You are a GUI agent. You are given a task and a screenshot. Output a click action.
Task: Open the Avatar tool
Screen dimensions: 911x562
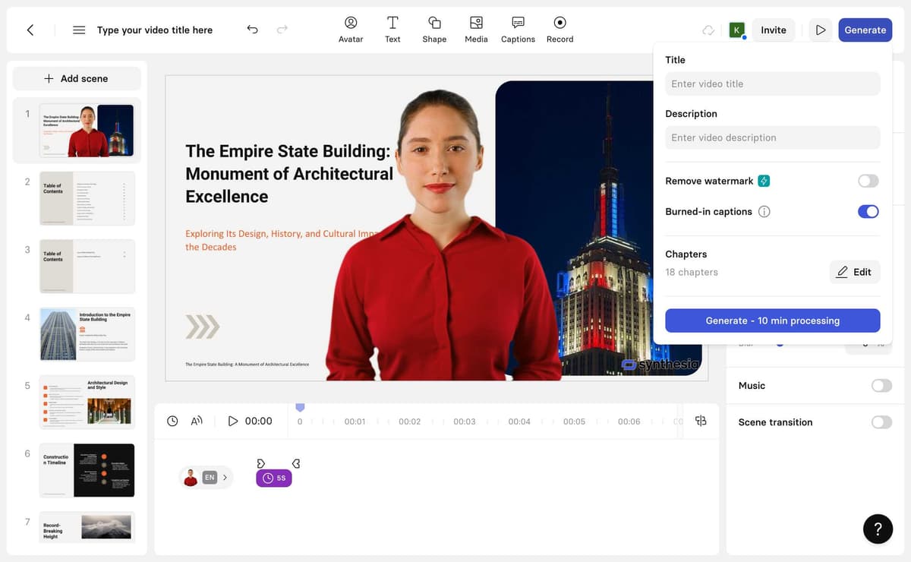pyautogui.click(x=351, y=30)
